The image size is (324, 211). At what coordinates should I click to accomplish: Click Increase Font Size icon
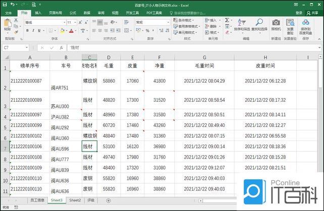coord(80,22)
